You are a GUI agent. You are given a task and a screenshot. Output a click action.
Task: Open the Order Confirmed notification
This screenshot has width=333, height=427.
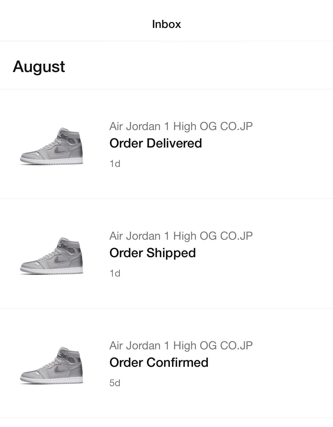pos(159,363)
